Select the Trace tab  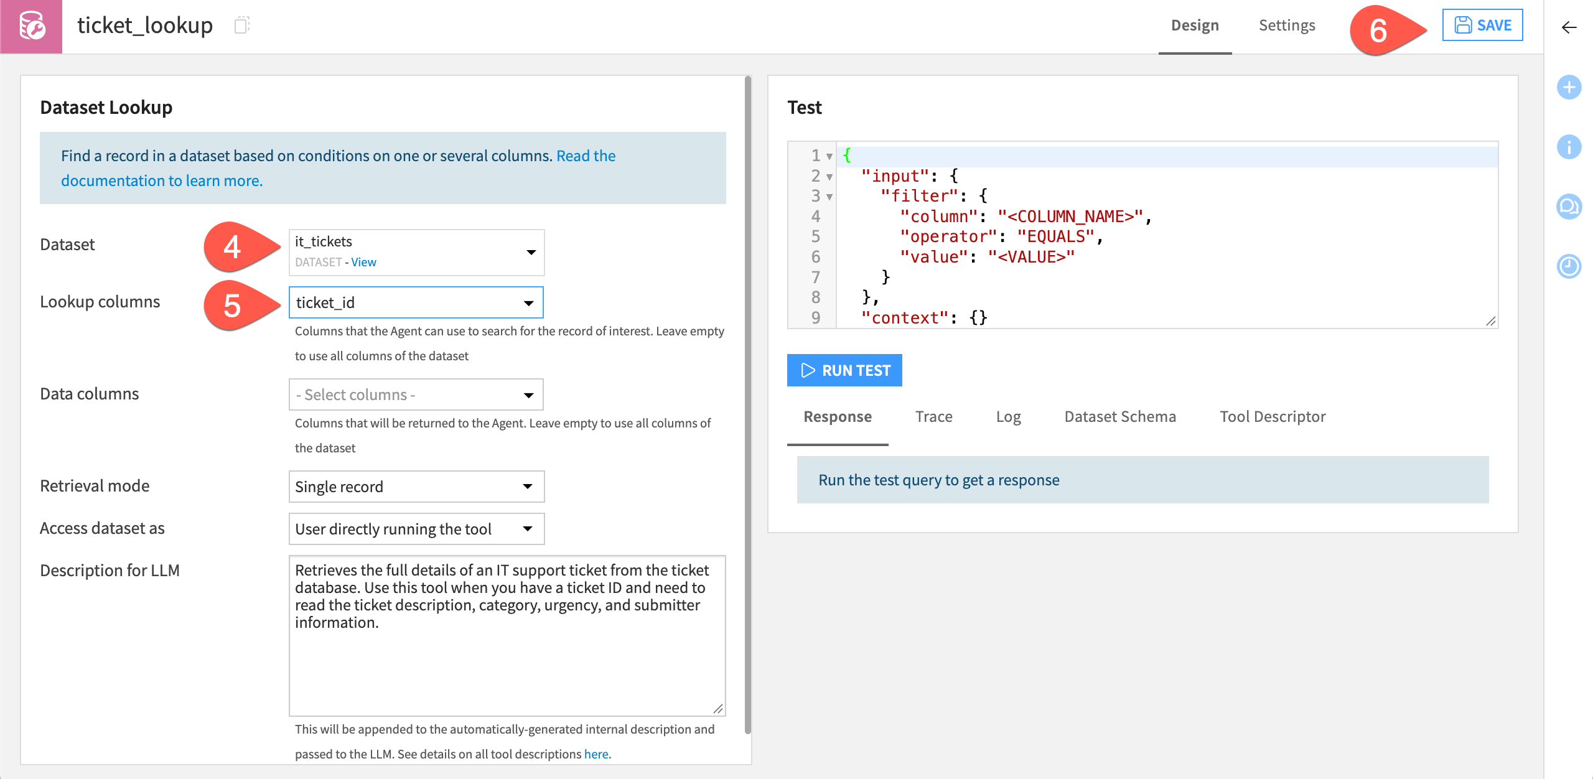click(933, 417)
